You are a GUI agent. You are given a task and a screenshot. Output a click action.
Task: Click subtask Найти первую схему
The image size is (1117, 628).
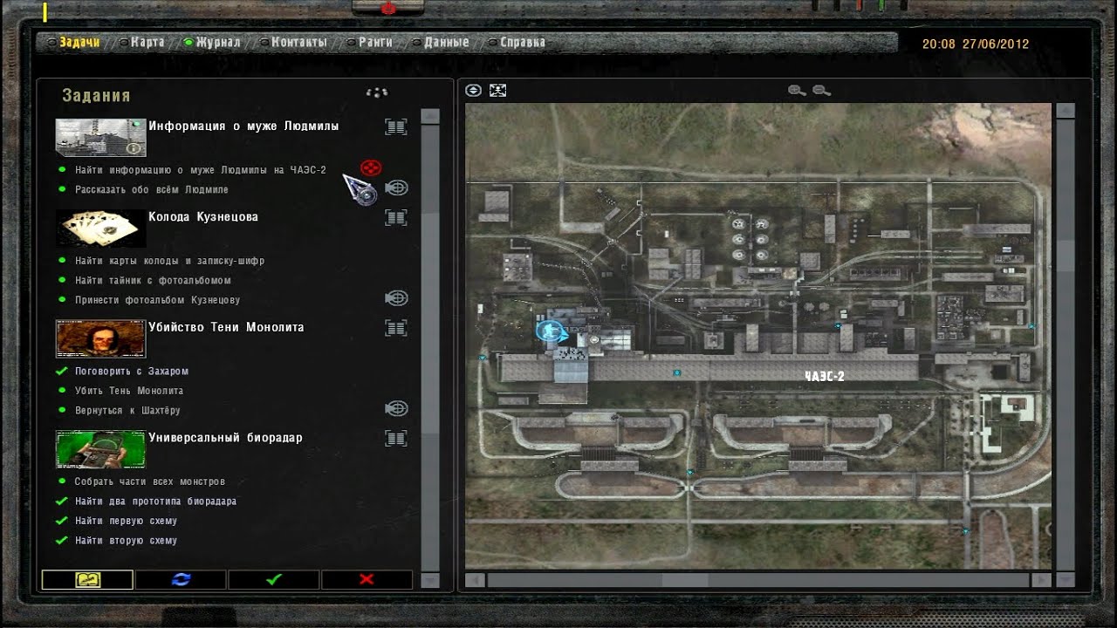tap(126, 521)
